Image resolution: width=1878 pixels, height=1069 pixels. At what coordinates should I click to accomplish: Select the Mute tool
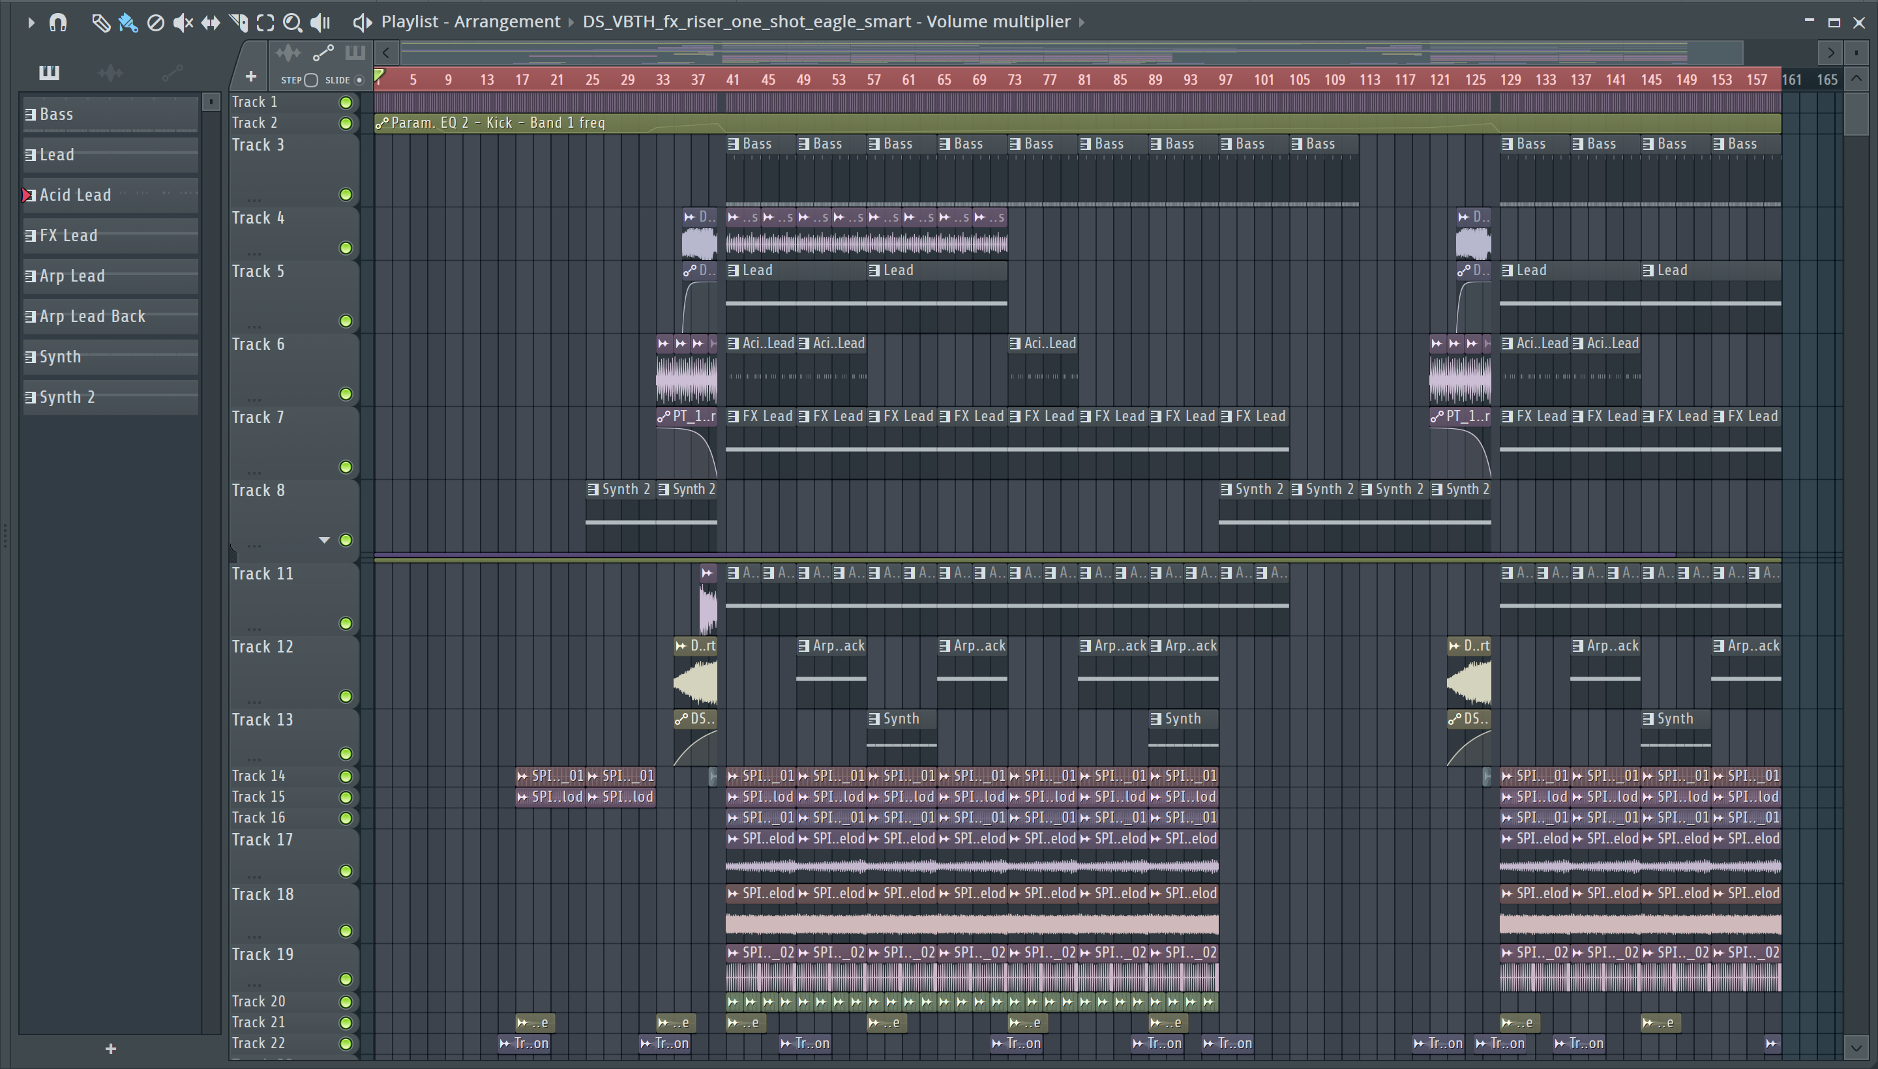[182, 23]
